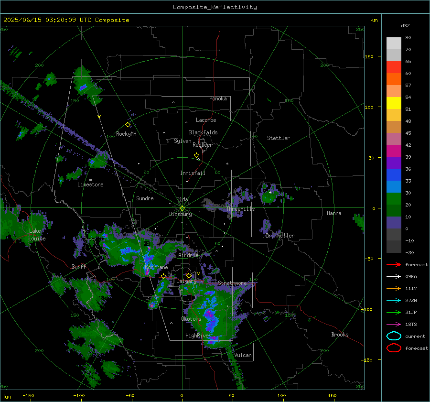This screenshot has width=430, height=402.
Task: Click the Stettler label
Action: pos(279,138)
